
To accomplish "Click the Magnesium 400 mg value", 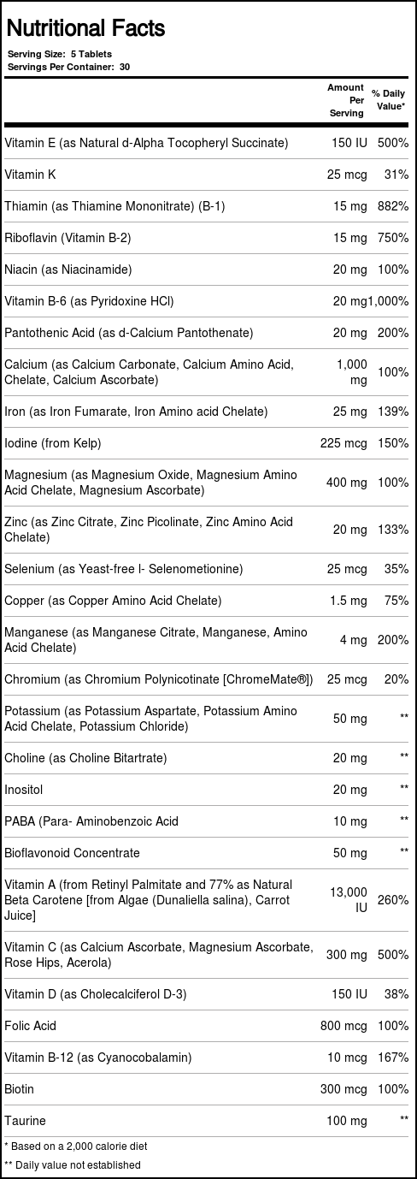I will click(347, 483).
